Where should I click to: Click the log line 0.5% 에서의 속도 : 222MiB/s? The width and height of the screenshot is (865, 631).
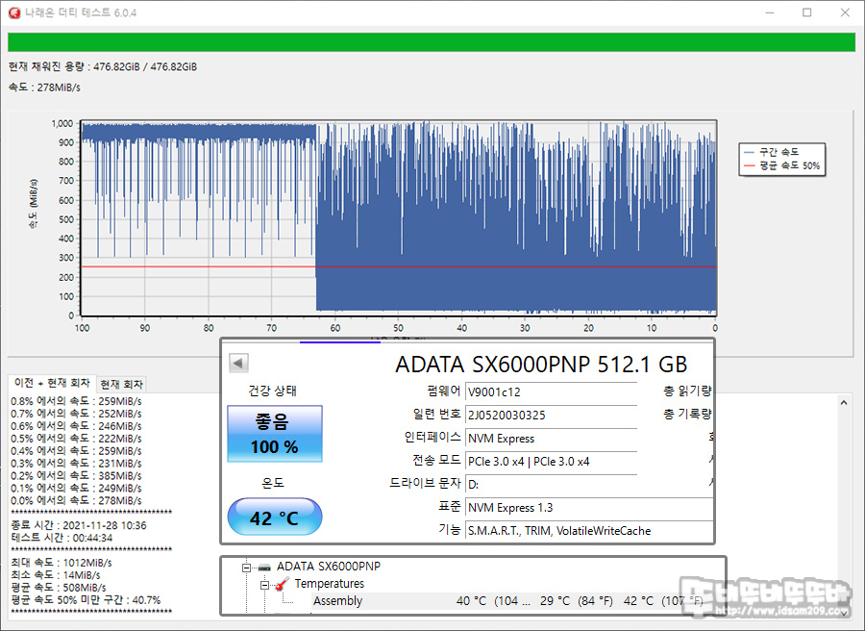(x=76, y=439)
